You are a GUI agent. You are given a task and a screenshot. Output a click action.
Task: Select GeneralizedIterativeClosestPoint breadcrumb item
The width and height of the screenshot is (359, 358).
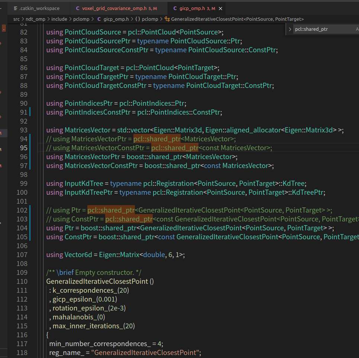pyautogui.click(x=237, y=19)
